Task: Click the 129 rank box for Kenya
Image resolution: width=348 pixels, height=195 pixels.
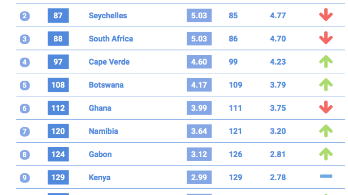Action: 58,177
